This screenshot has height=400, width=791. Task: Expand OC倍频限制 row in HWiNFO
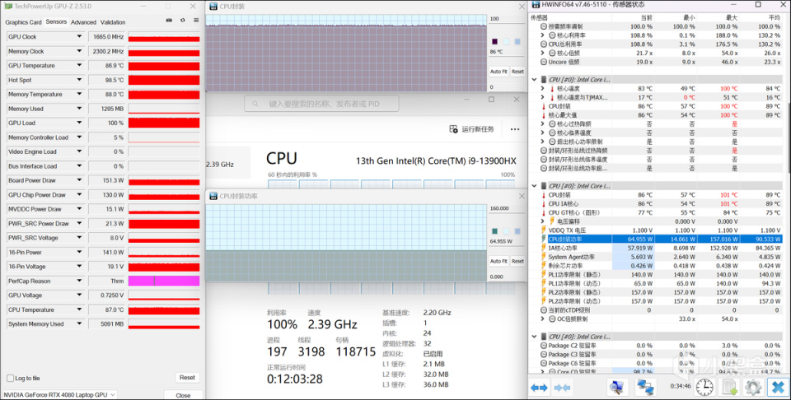point(542,319)
